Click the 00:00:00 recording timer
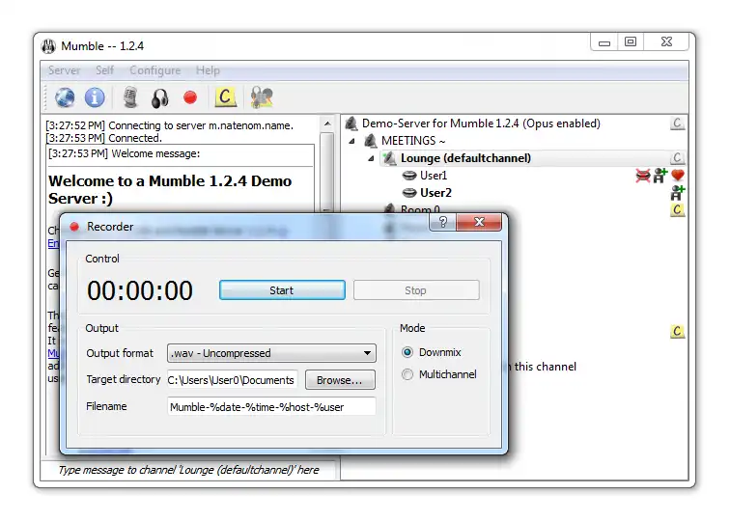The image size is (730, 521). 140,290
